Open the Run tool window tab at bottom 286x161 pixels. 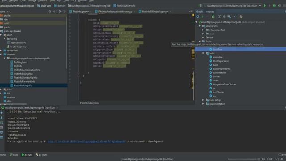27,155
